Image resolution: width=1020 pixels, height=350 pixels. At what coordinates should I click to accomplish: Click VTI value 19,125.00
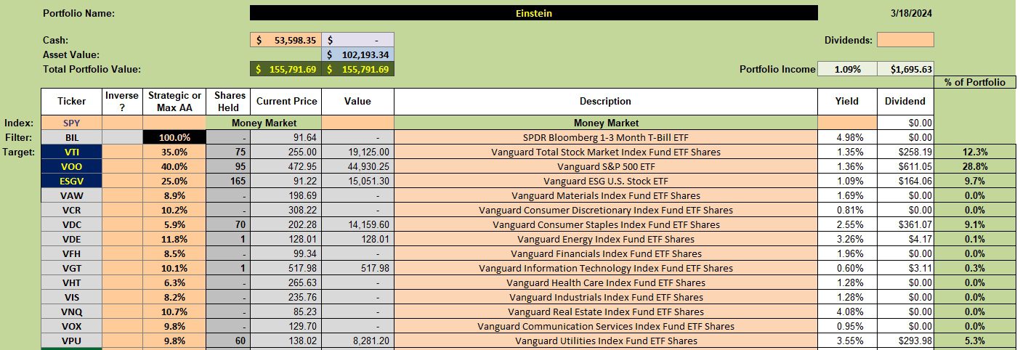tap(357, 152)
